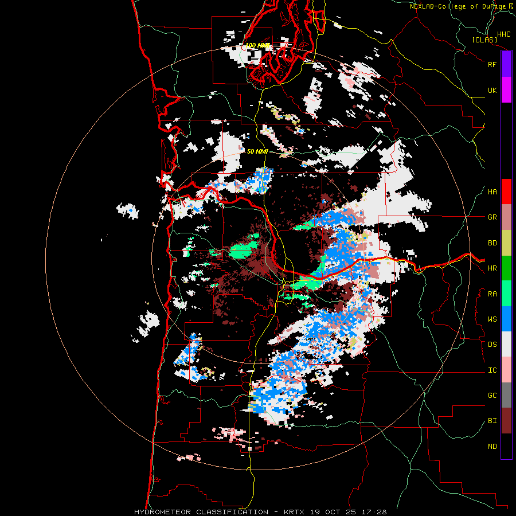Click the HA legend label
This screenshot has width=516, height=516.
click(x=492, y=192)
